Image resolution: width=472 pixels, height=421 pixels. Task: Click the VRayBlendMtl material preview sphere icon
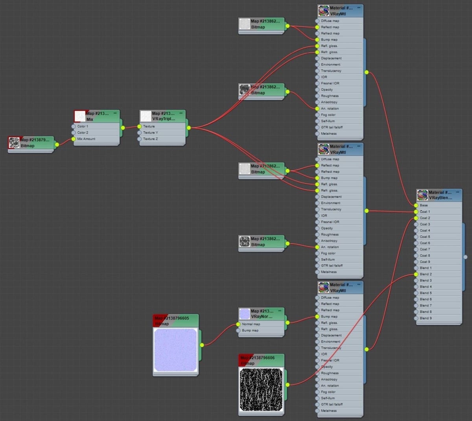tap(422, 193)
